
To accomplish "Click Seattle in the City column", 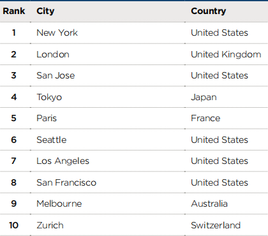I will tap(52, 140).
